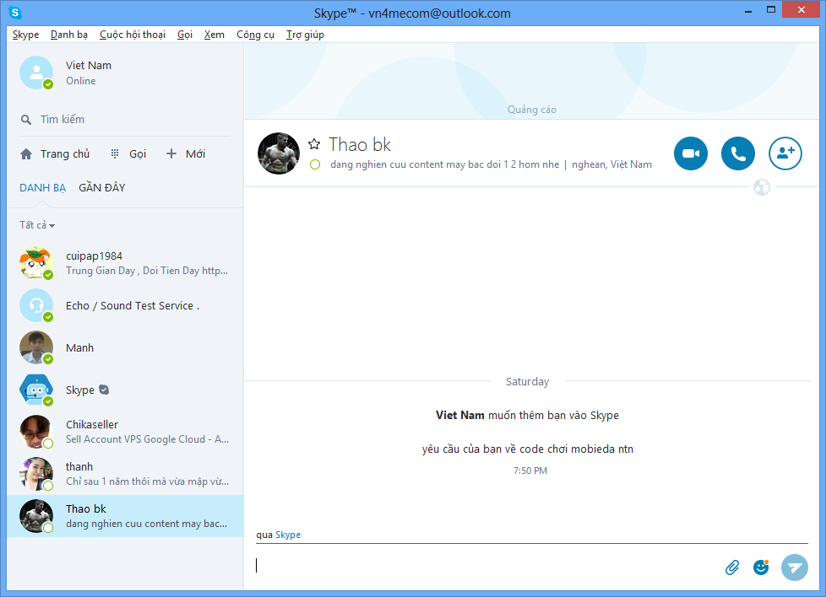This screenshot has height=597, width=826.
Task: Start a video call with Thao bk
Action: (x=691, y=153)
